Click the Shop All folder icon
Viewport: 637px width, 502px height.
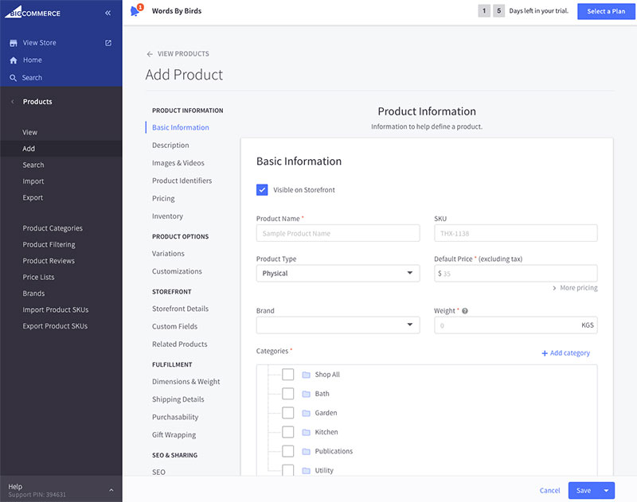(307, 375)
